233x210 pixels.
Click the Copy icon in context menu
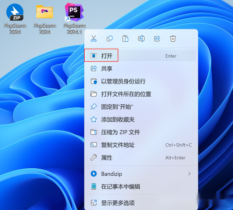click(x=110, y=38)
